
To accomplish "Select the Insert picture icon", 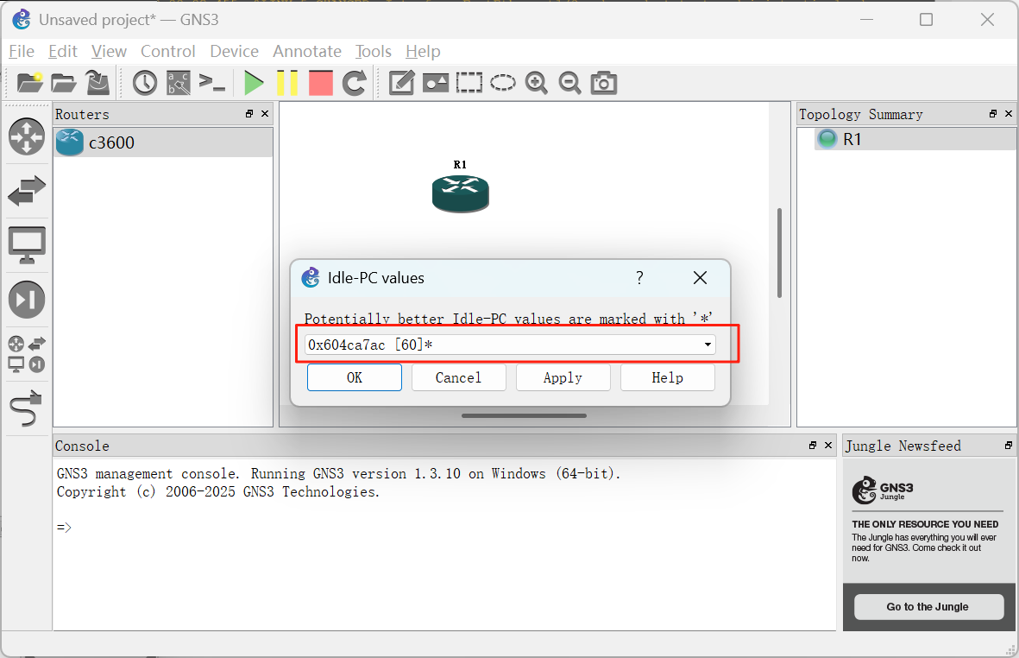I will pyautogui.click(x=436, y=83).
